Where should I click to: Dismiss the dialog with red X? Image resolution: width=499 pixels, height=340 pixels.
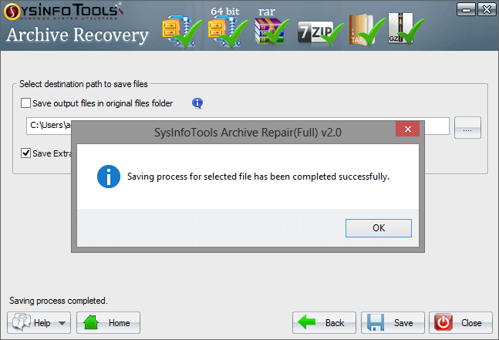(x=408, y=129)
